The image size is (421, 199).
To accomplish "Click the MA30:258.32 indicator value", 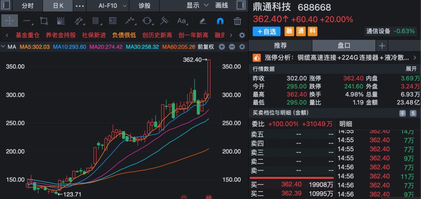I will (143, 47).
